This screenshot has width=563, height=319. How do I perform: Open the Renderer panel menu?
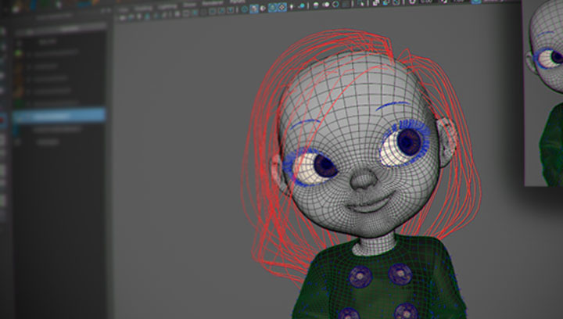tap(213, 5)
